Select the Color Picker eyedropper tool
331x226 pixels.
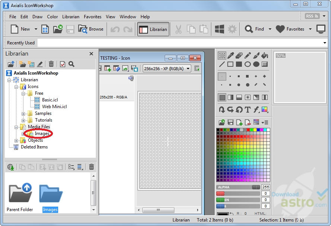point(230,55)
